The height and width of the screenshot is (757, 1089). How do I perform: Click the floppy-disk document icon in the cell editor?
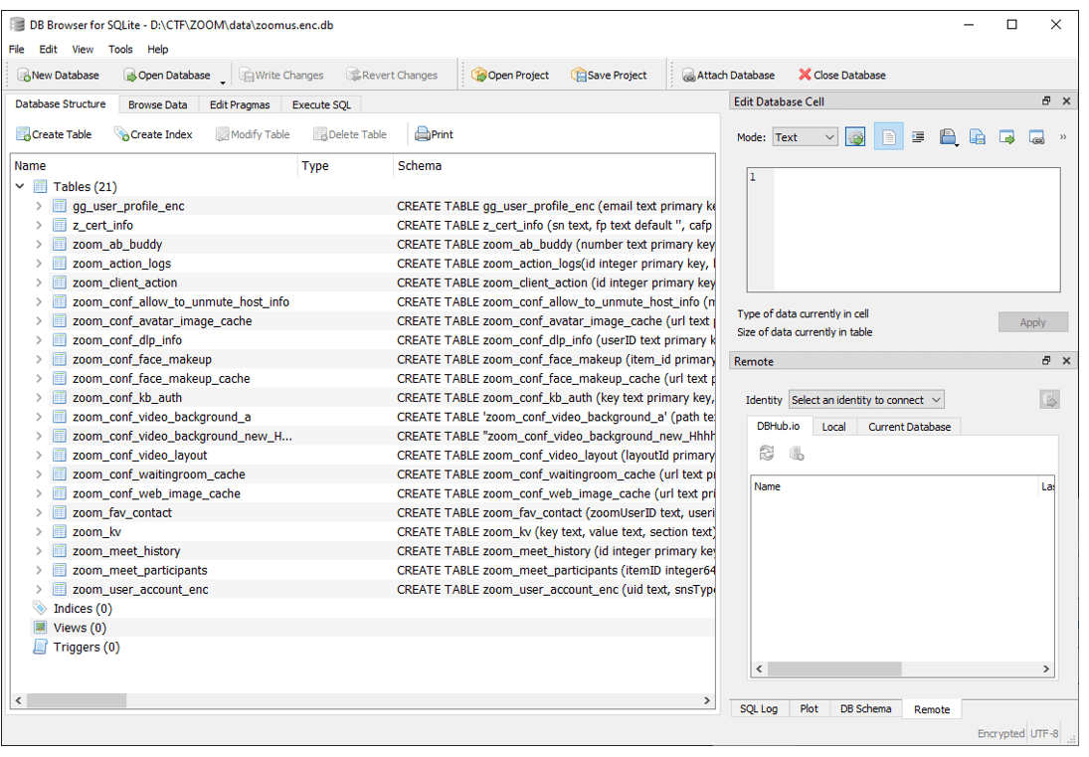click(978, 137)
